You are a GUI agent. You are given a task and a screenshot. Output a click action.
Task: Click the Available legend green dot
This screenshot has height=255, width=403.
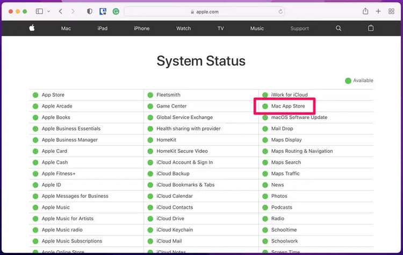tap(348, 81)
